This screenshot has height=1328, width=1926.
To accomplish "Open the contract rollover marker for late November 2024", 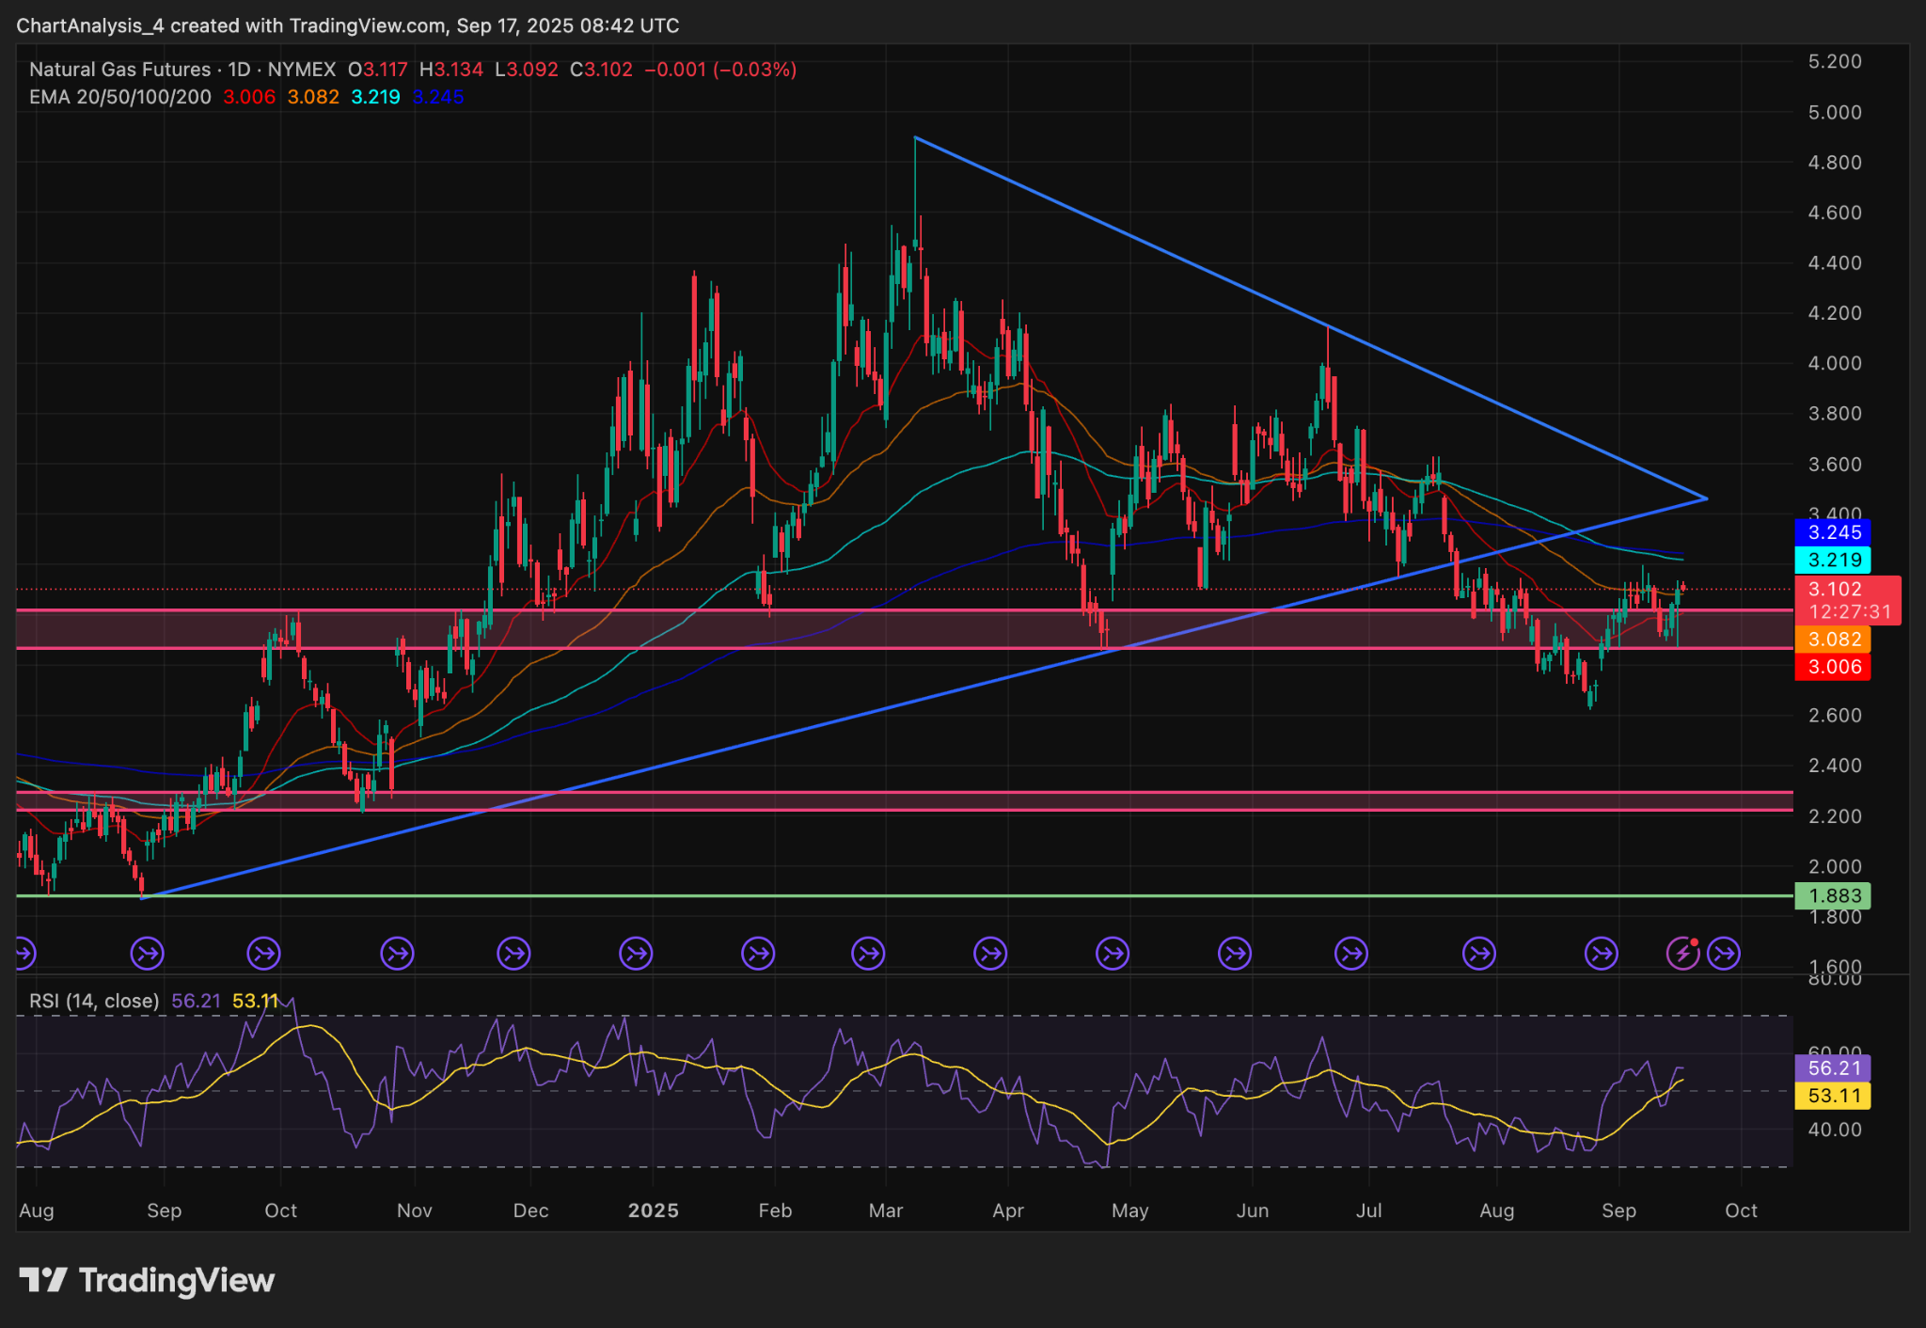I will (513, 954).
